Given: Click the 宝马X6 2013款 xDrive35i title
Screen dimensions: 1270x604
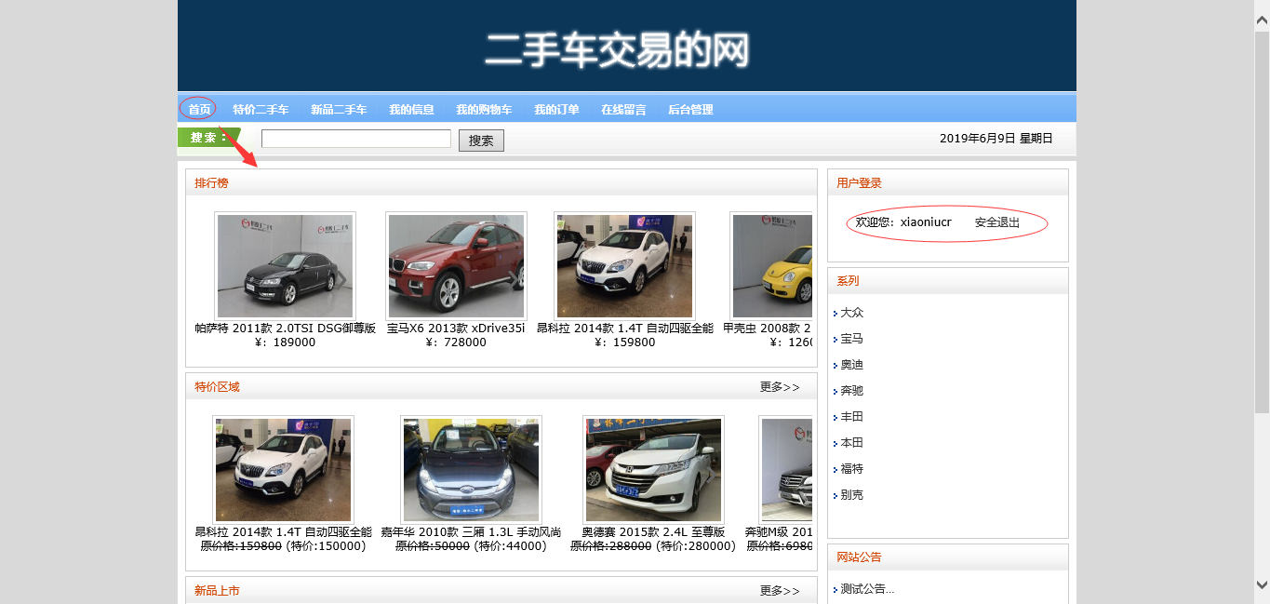Looking at the screenshot, I should 456,329.
